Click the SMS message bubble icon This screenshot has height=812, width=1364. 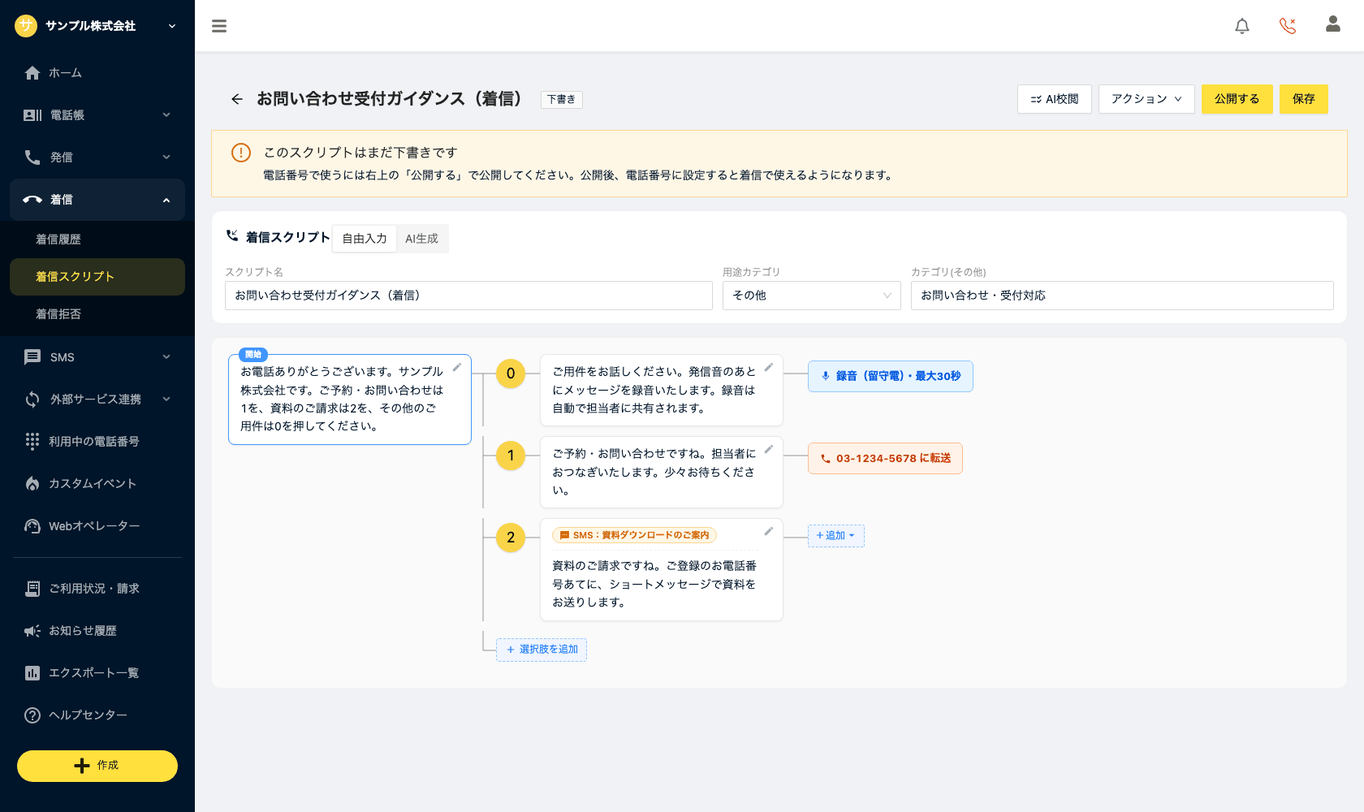[32, 357]
